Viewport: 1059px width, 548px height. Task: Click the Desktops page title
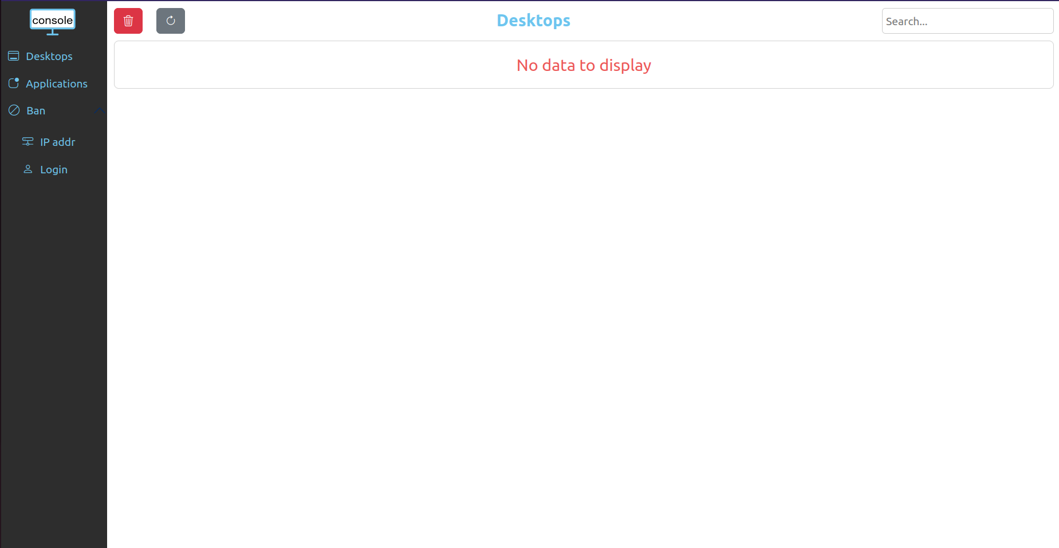point(533,20)
